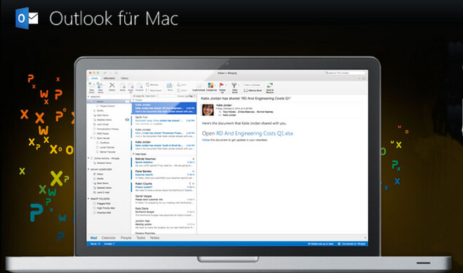
Task: Click the Categorize colored squares icon
Action: point(210,85)
